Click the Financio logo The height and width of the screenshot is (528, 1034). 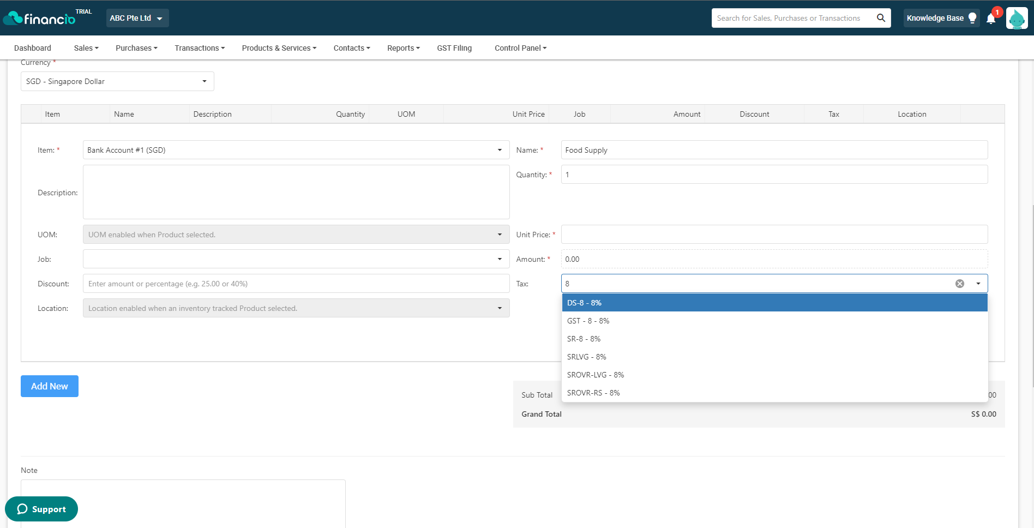tap(39, 18)
